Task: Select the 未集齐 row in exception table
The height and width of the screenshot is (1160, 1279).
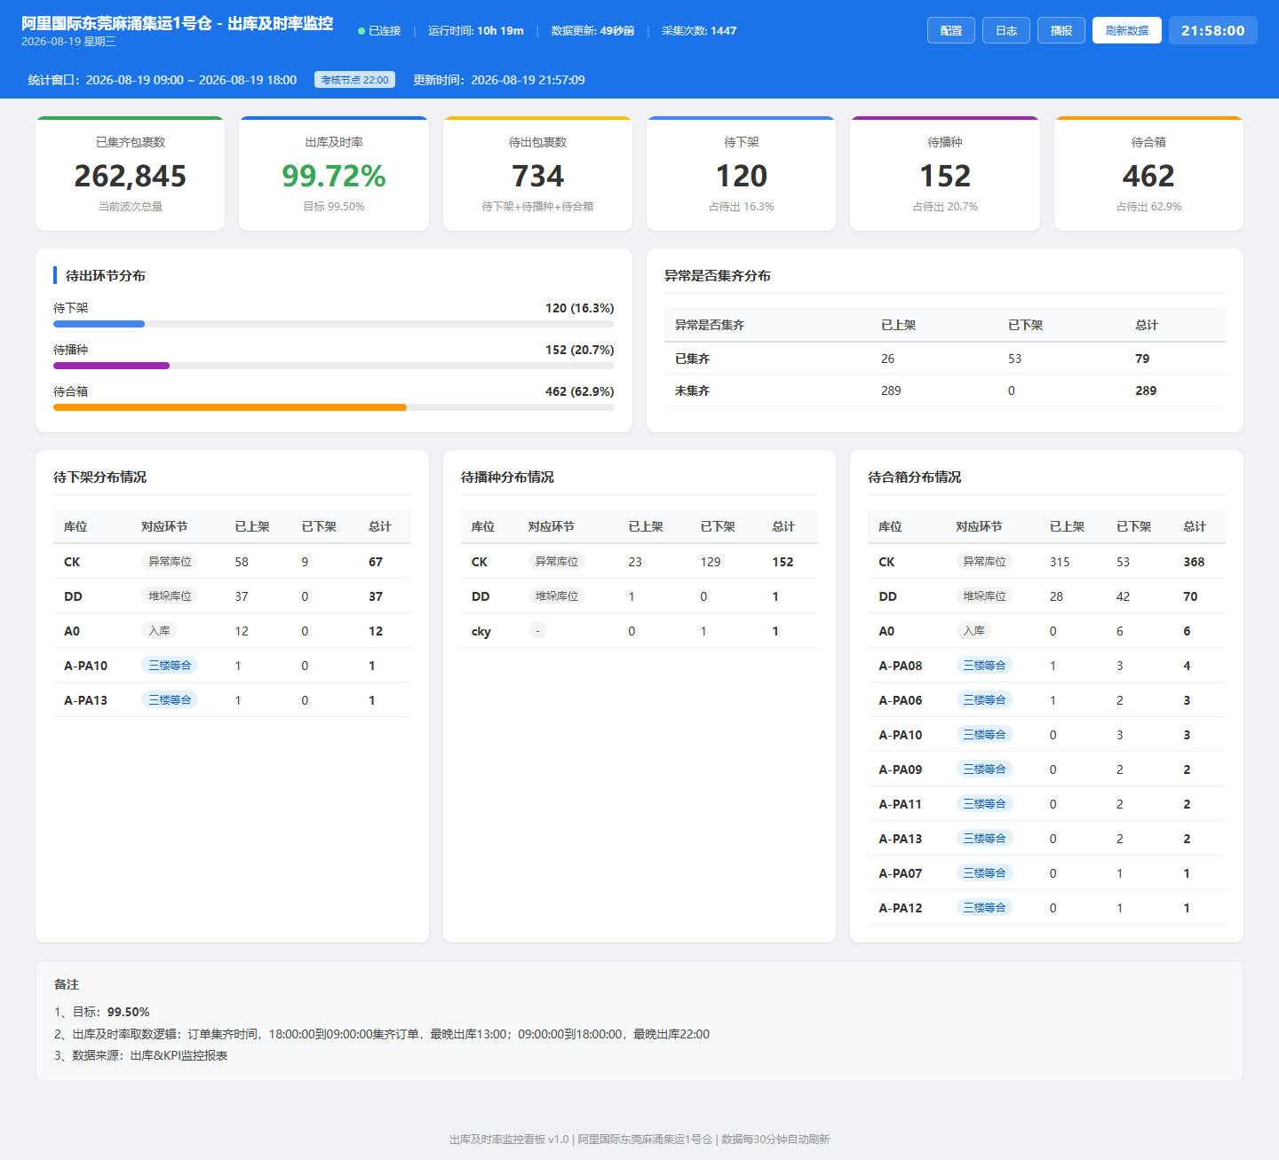Action: [x=945, y=391]
